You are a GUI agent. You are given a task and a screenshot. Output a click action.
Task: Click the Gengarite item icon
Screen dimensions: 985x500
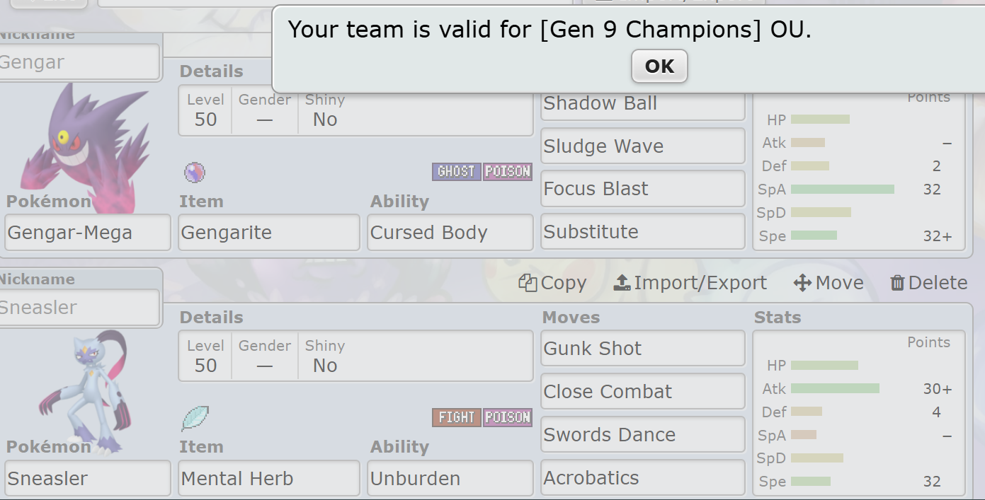coord(195,173)
